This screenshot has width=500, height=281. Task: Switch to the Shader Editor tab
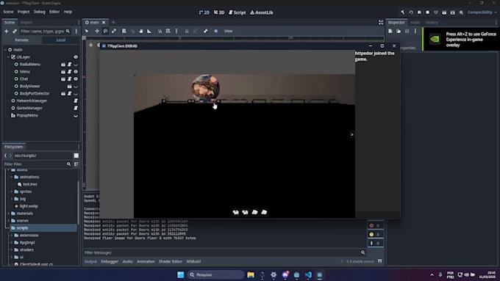171,261
